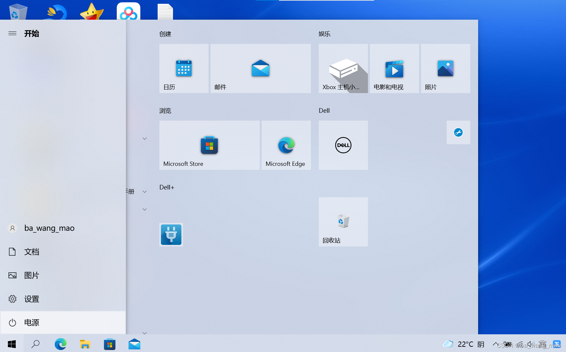Open the 电影和电视 tile
566x352 pixels.
[x=394, y=68]
